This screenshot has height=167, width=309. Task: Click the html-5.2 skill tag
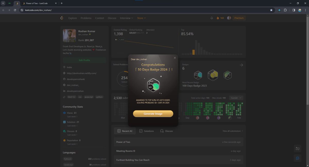pos(71,97)
